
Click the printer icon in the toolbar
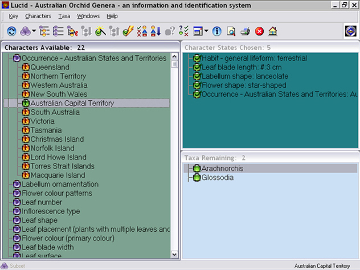point(245,31)
